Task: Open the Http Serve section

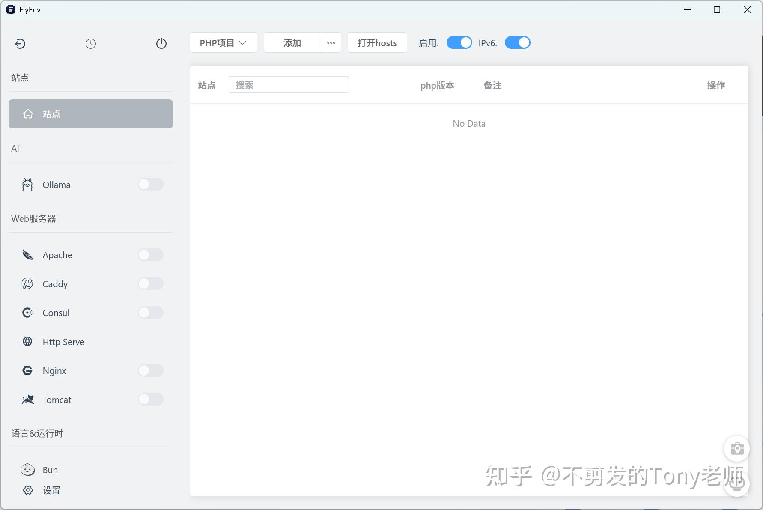Action: pos(63,342)
